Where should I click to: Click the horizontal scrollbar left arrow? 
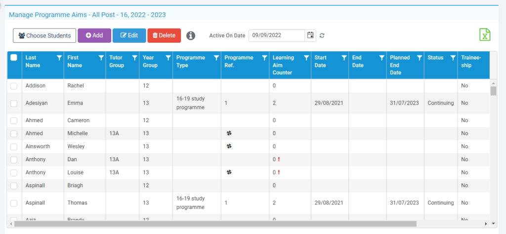[x=11, y=223]
